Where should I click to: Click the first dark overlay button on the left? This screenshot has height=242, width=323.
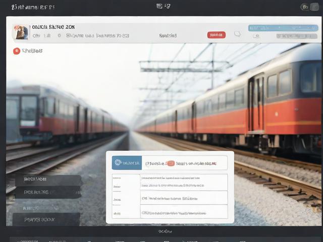pyautogui.click(x=48, y=179)
